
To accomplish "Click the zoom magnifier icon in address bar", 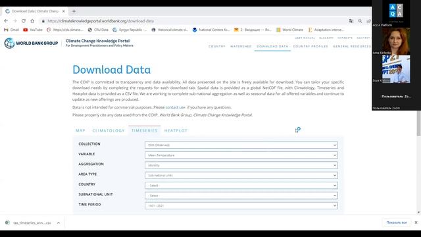I will (x=360, y=21).
